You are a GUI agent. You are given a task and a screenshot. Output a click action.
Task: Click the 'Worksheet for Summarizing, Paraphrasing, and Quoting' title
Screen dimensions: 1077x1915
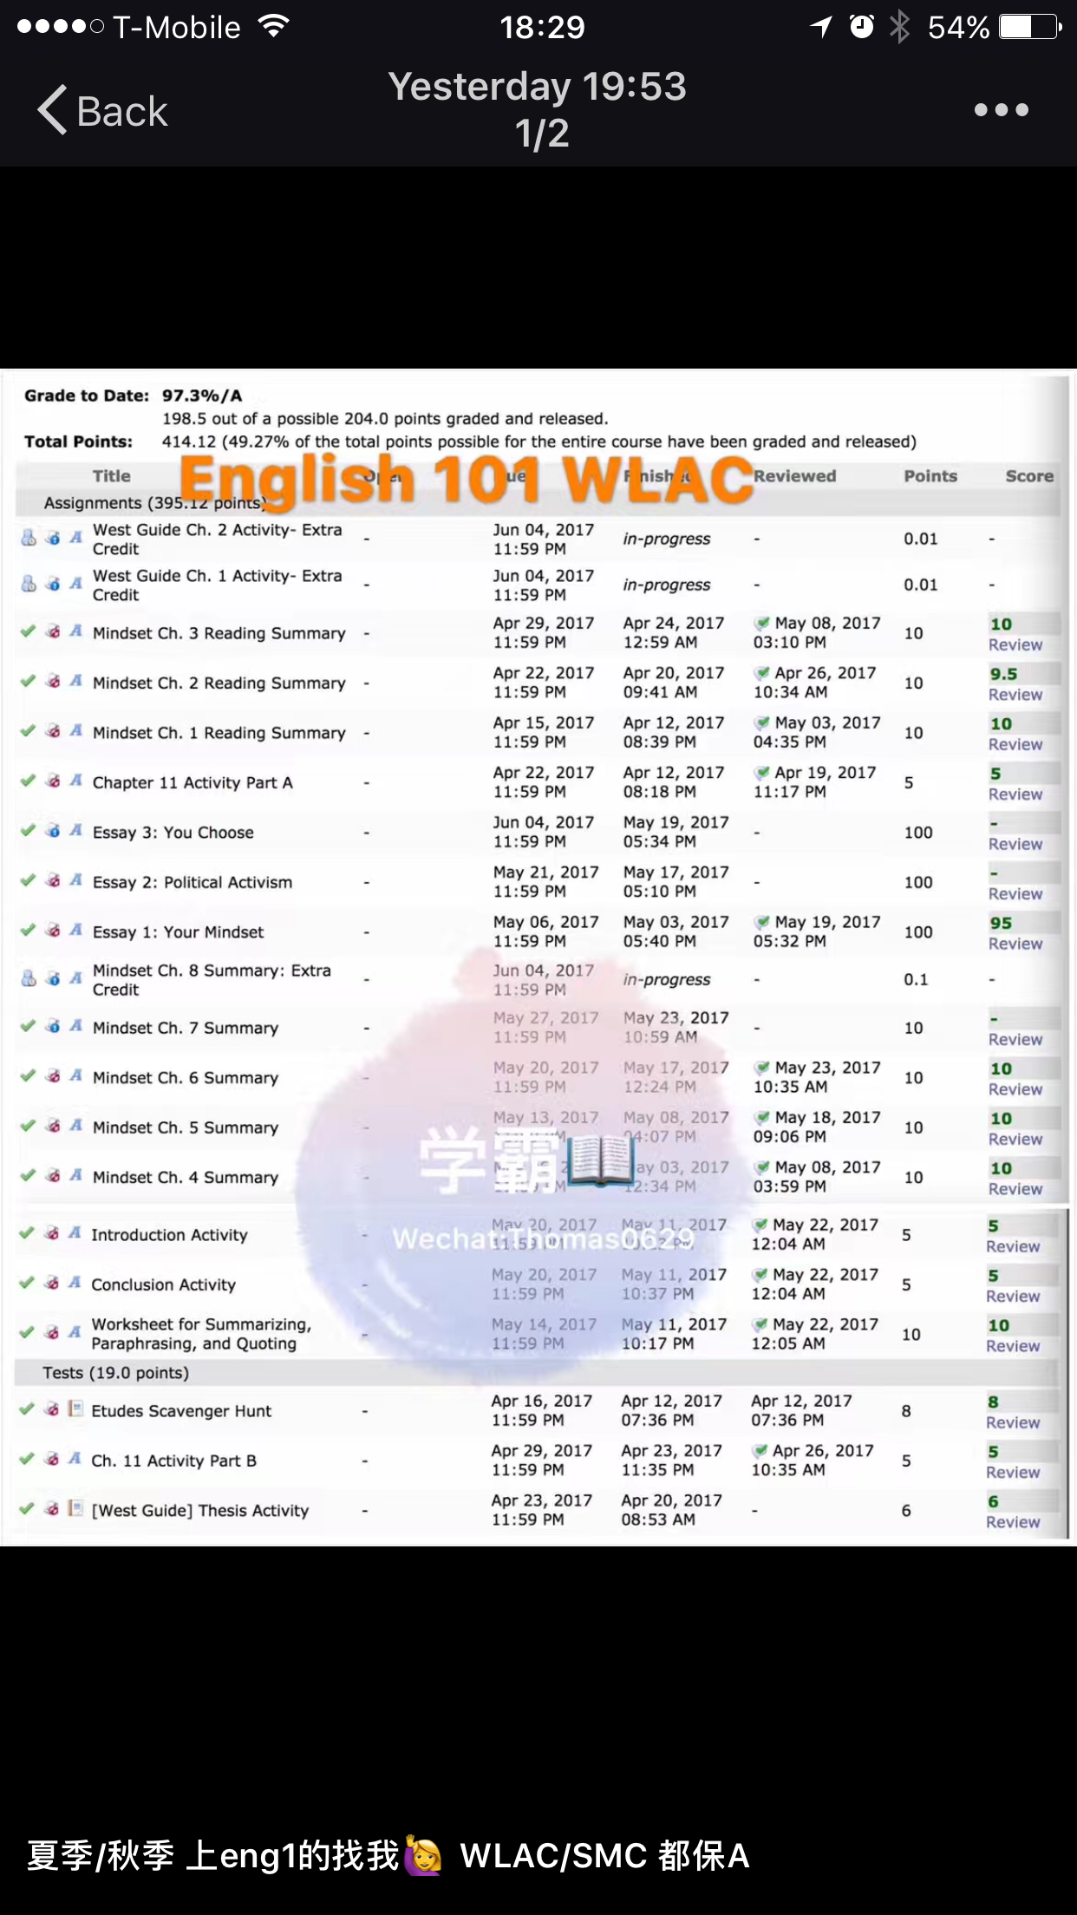click(x=201, y=1334)
